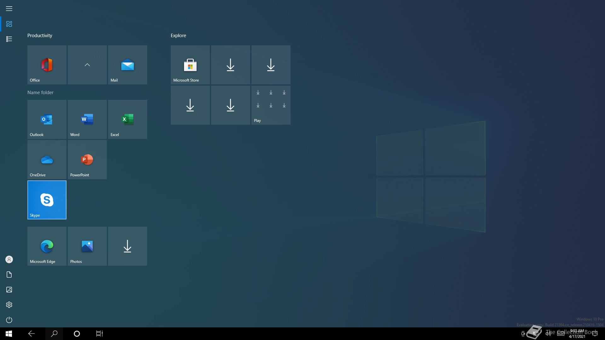Screen dimensions: 605x340
Task: Launch the PowerPoint tile
Action: coord(87,160)
